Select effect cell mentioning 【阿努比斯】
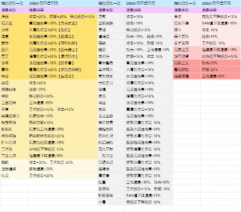The height and width of the screenshot is (212, 241). [62, 43]
